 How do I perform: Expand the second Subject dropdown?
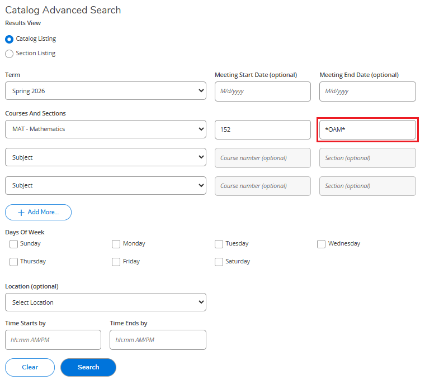(105, 157)
